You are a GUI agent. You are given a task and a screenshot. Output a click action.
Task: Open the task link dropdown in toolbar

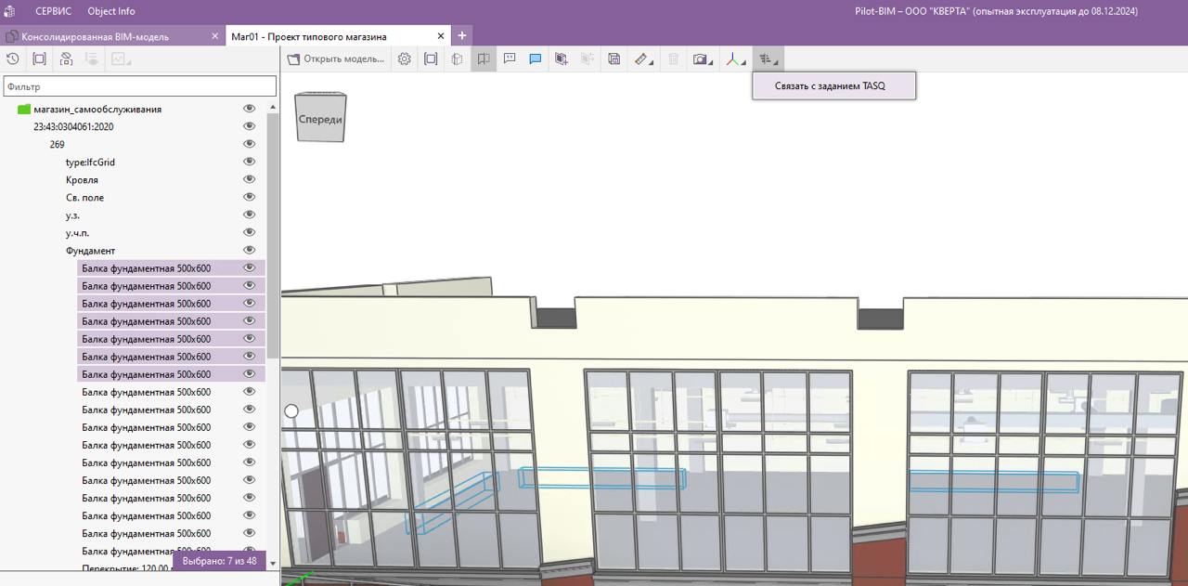pyautogui.click(x=767, y=59)
